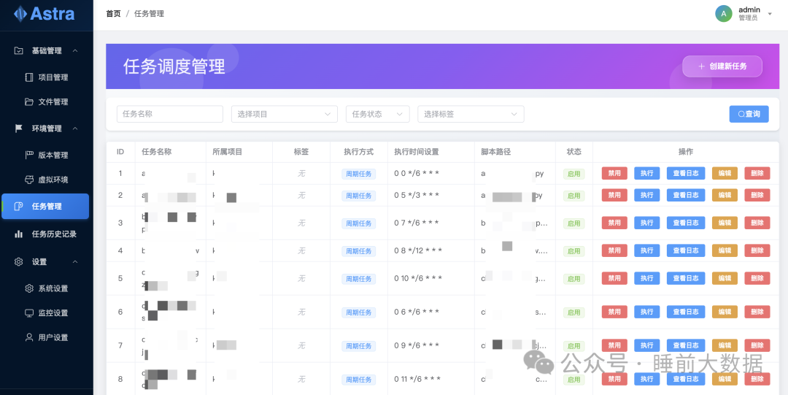
Task: Click the 启用 status in row 2
Action: tap(574, 195)
